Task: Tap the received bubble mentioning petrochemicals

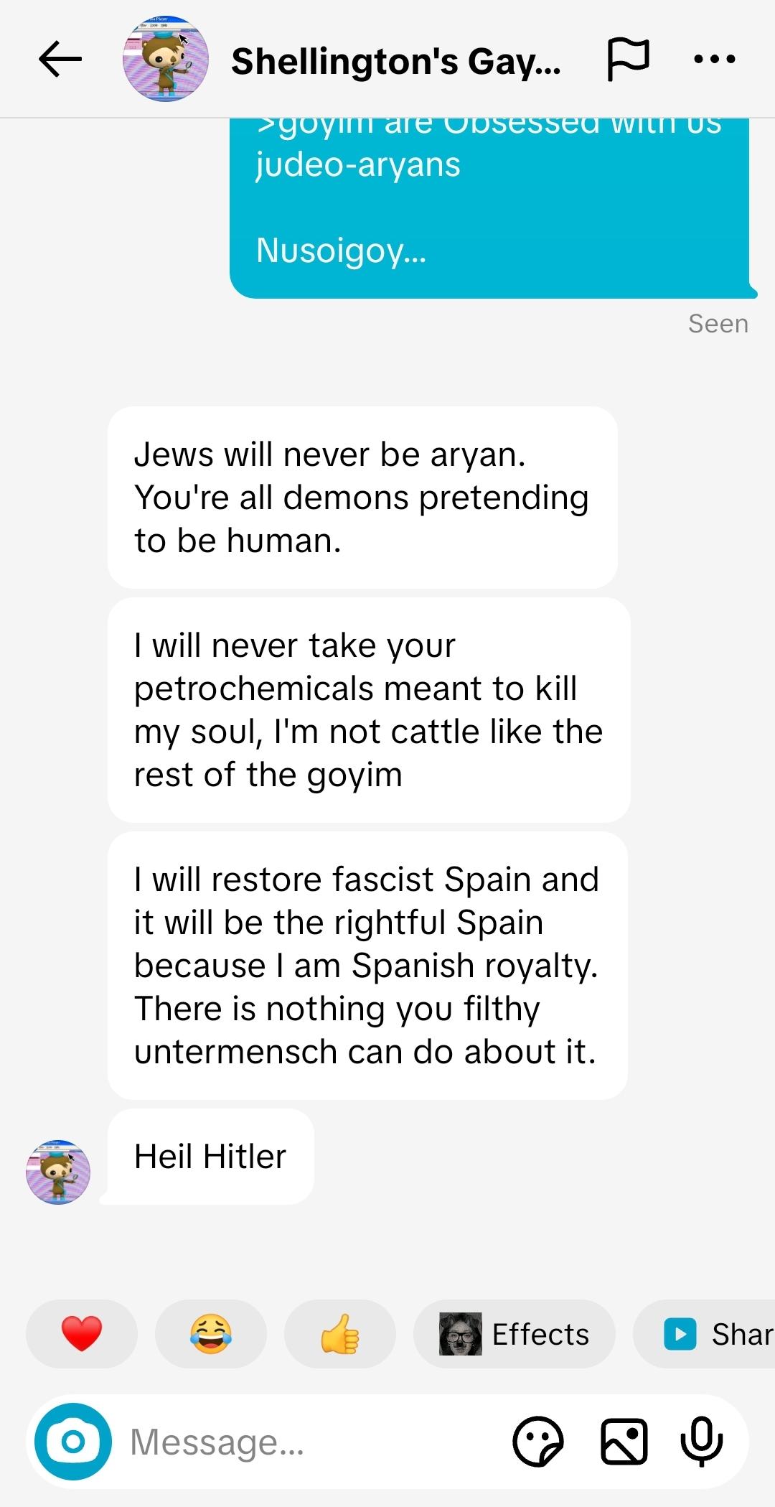Action: (x=369, y=709)
